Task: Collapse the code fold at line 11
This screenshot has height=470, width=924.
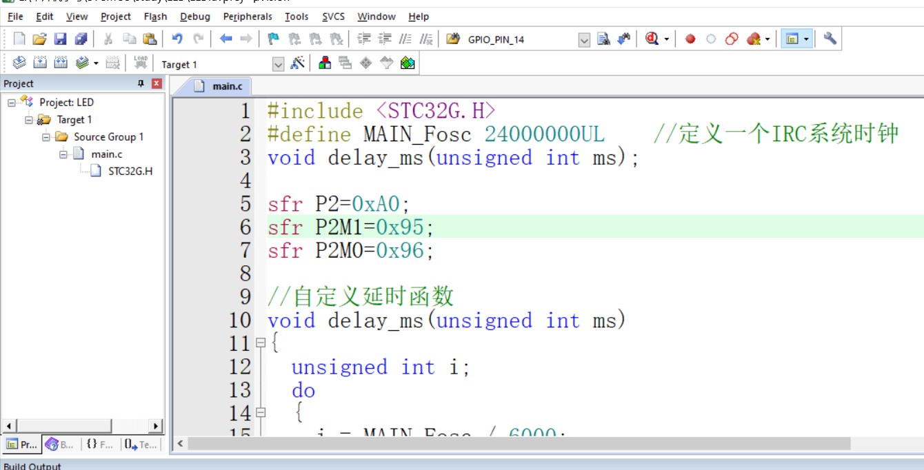Action: (x=261, y=342)
